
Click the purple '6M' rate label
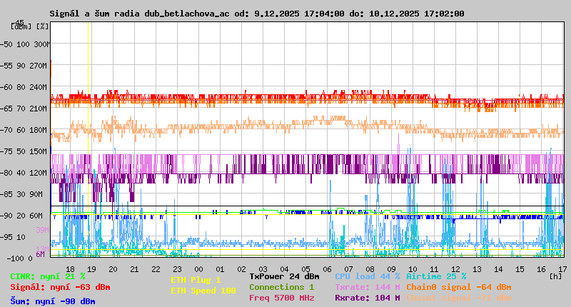point(41,254)
